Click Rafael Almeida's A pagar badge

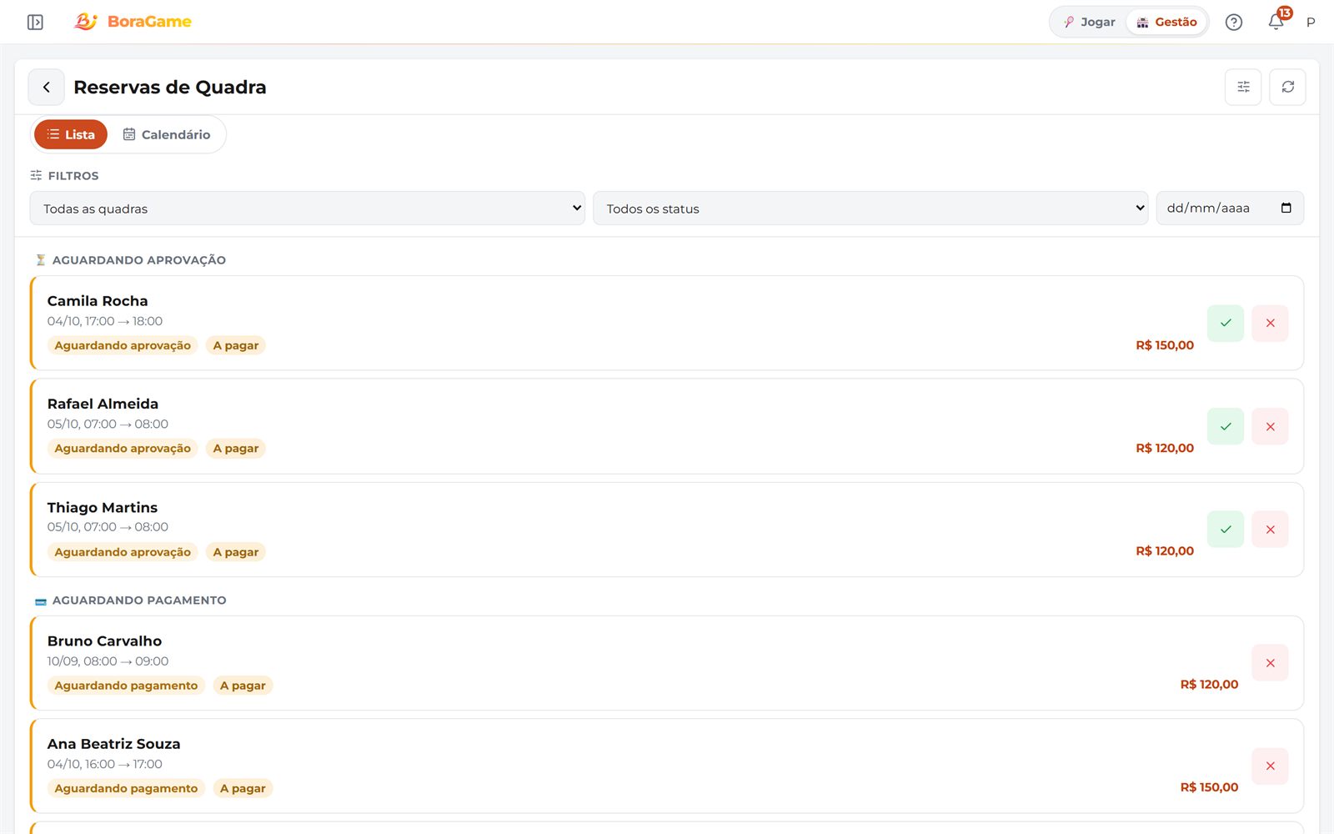click(x=236, y=449)
